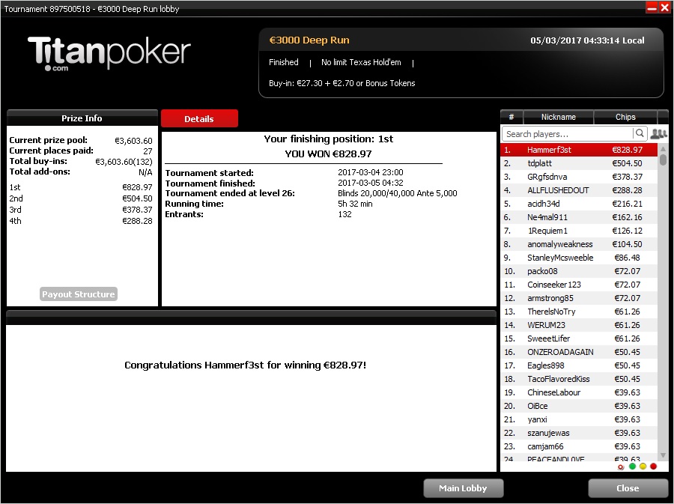Go to the Main Lobby
Image resolution: width=674 pixels, height=504 pixels.
tap(463, 488)
